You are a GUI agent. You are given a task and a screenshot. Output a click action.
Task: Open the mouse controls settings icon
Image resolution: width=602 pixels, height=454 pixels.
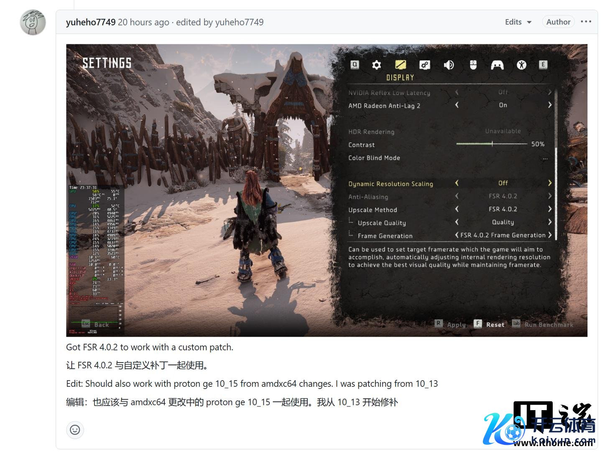tap(473, 65)
